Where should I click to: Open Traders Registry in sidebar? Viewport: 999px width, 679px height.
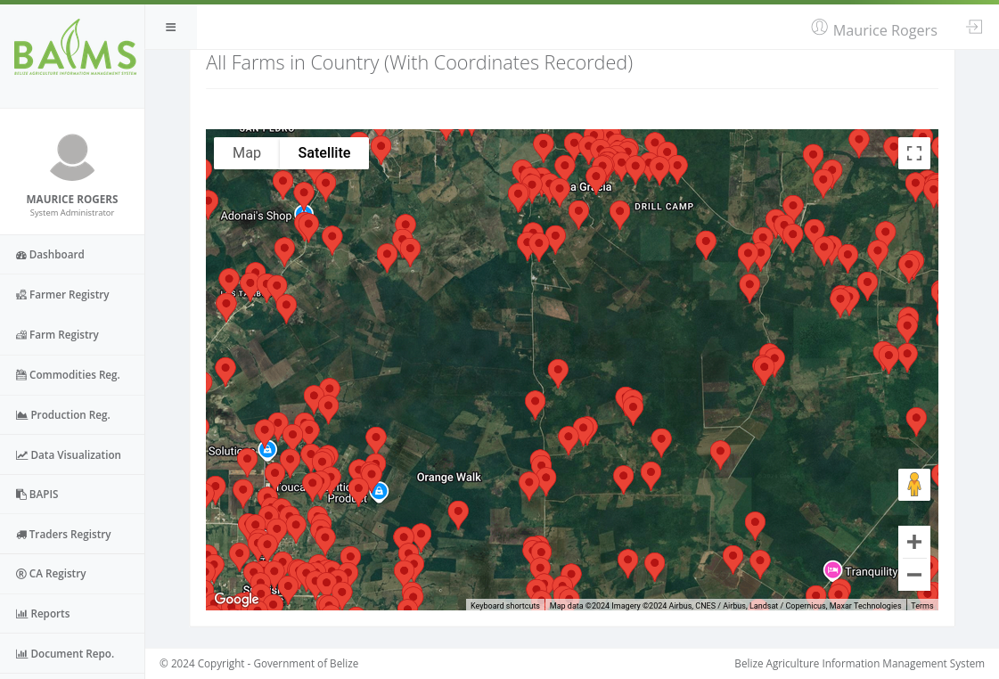point(72,534)
